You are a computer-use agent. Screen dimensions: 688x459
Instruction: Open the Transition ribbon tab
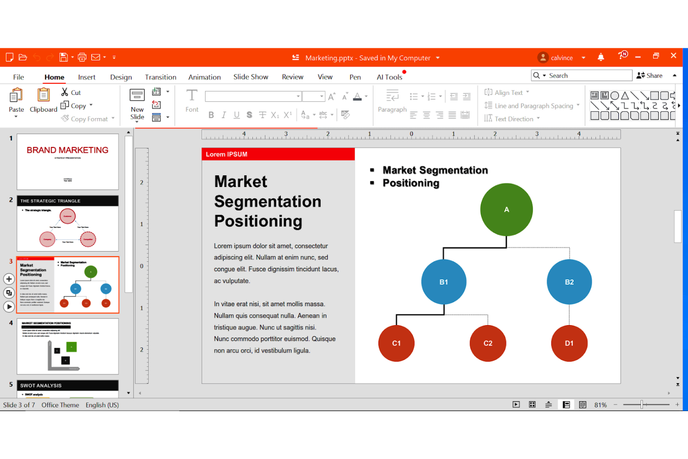(x=160, y=77)
